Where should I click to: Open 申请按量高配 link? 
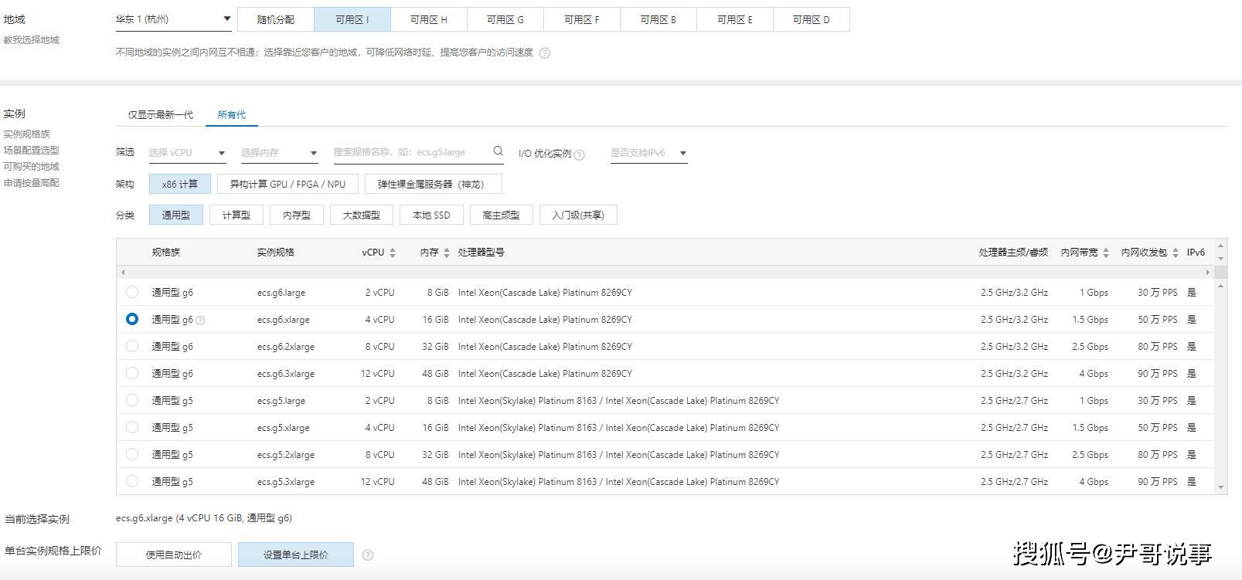point(31,183)
